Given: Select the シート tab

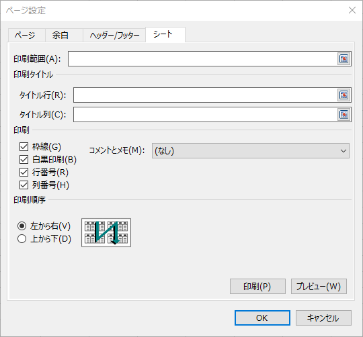Looking at the screenshot, I should coord(165,35).
